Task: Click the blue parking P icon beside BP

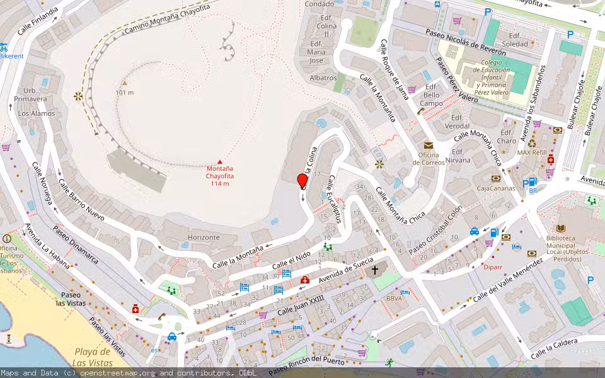Action: (526, 183)
